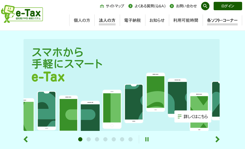
Task: Go to previous slide with left chevron
Action: pyautogui.click(x=26, y=139)
